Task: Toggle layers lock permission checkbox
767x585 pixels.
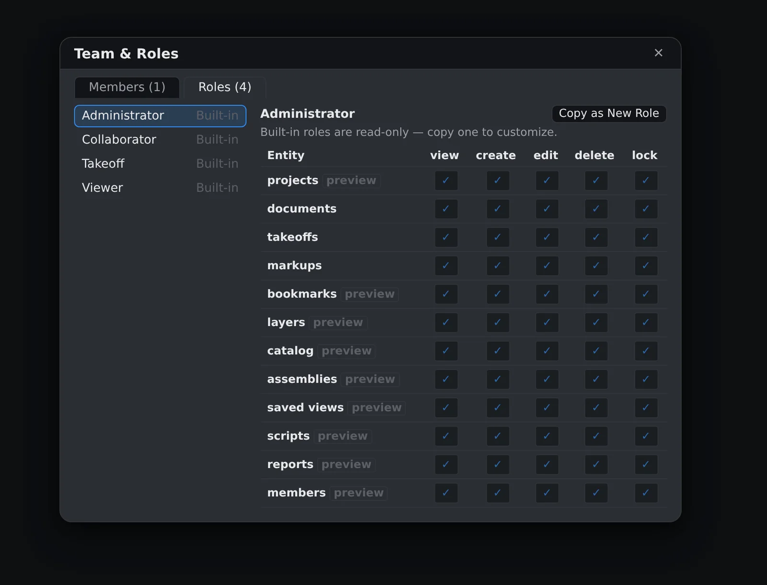Action: (x=646, y=323)
